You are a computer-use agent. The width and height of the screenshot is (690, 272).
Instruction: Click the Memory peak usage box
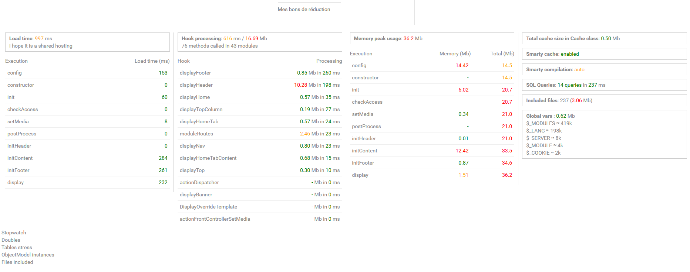[432, 38]
